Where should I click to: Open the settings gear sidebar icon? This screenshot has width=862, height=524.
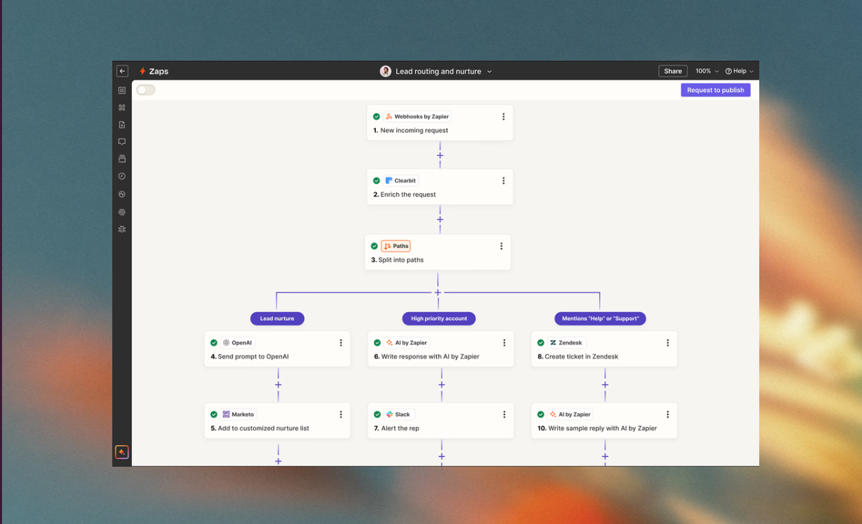122,212
